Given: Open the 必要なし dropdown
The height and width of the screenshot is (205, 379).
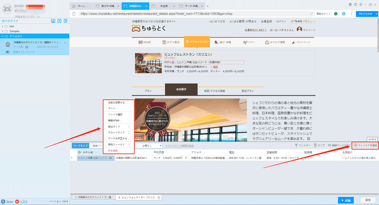Looking at the screenshot, I should (x=148, y=146).
